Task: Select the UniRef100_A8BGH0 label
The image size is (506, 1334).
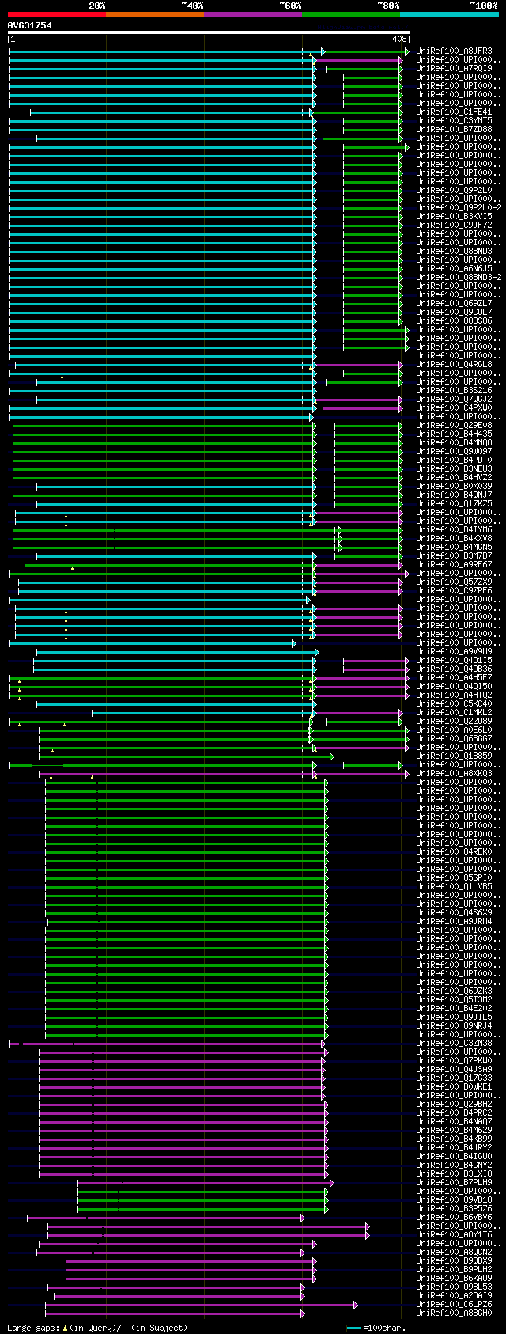Action: tap(454, 1313)
